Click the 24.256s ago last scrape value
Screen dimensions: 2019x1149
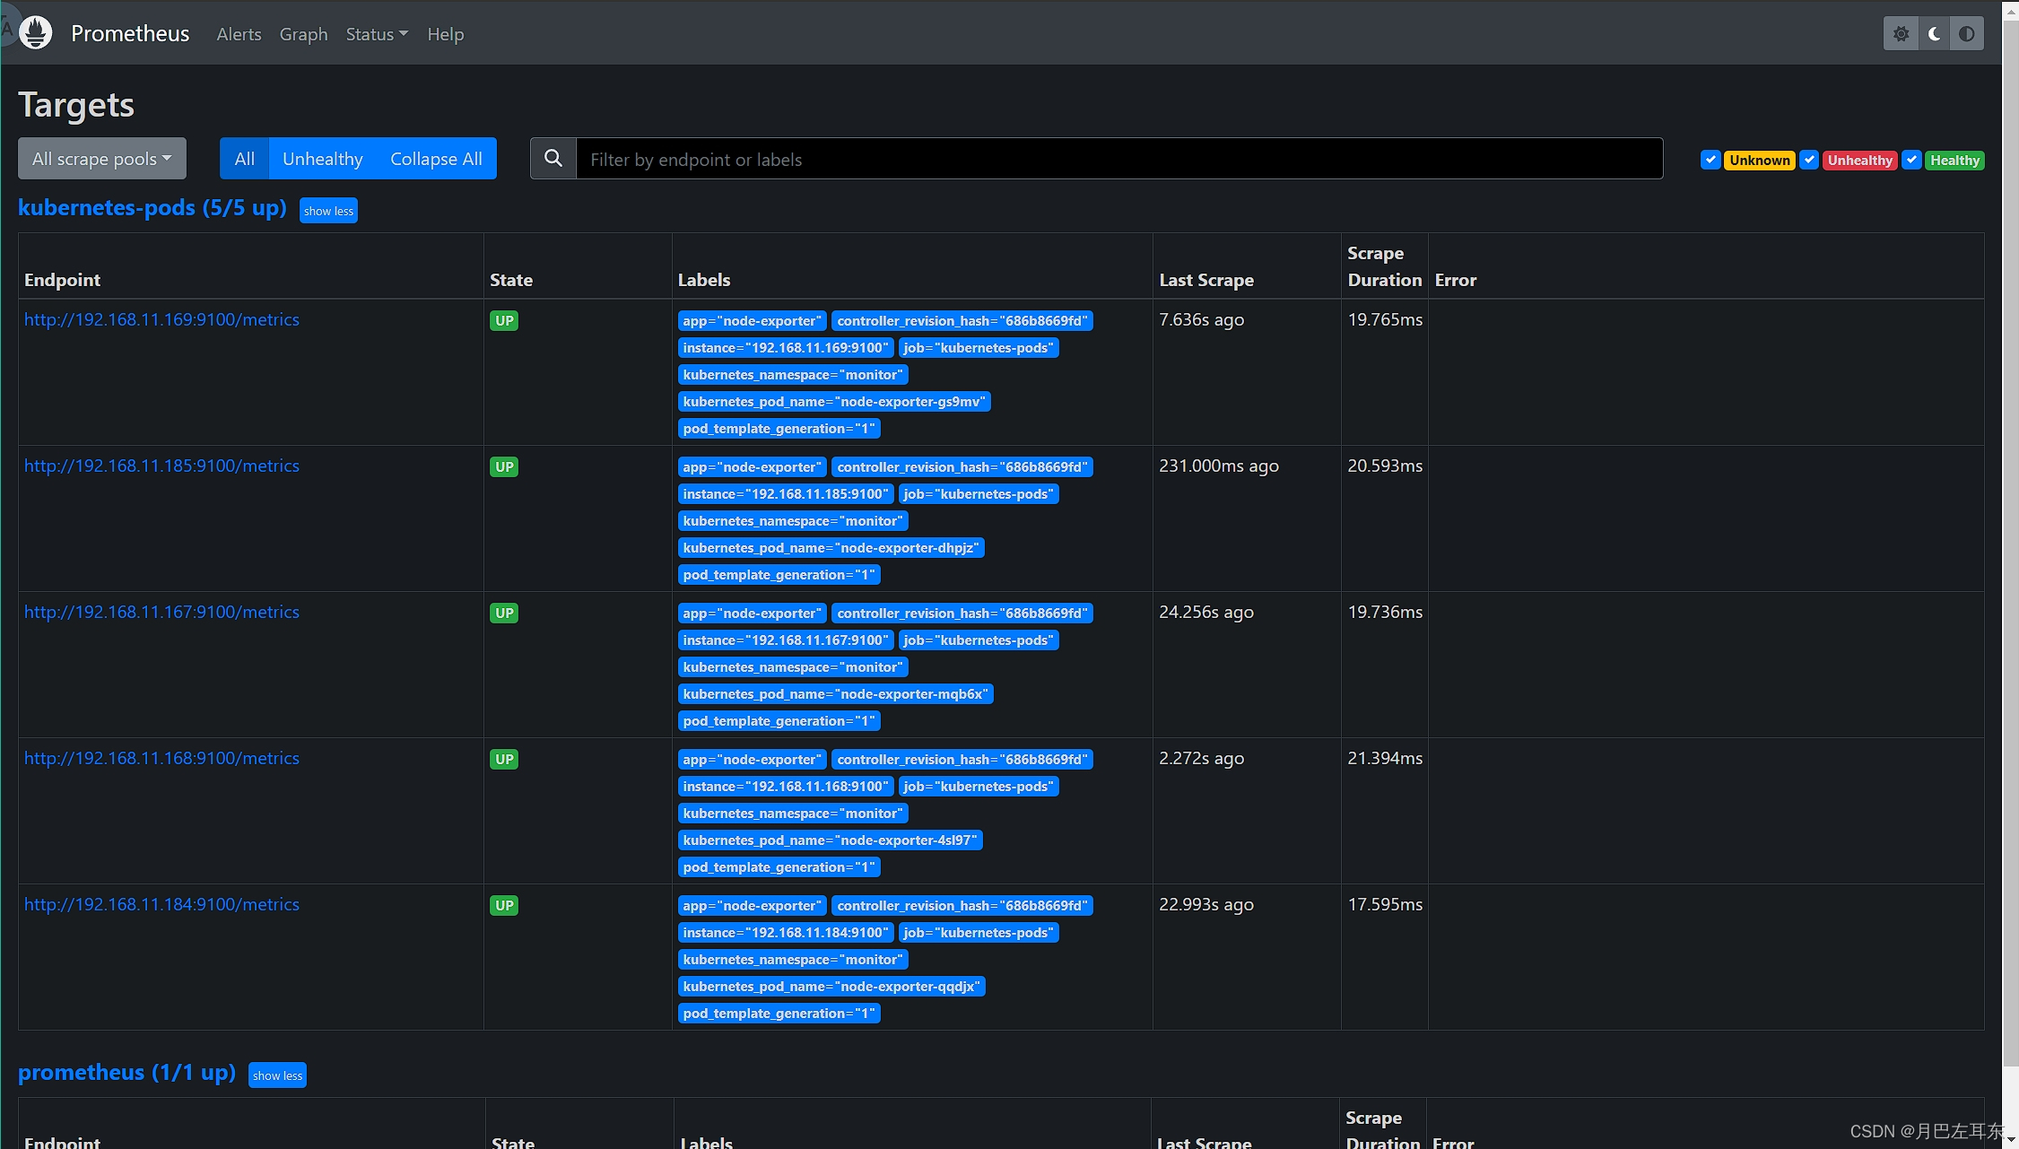1206,612
